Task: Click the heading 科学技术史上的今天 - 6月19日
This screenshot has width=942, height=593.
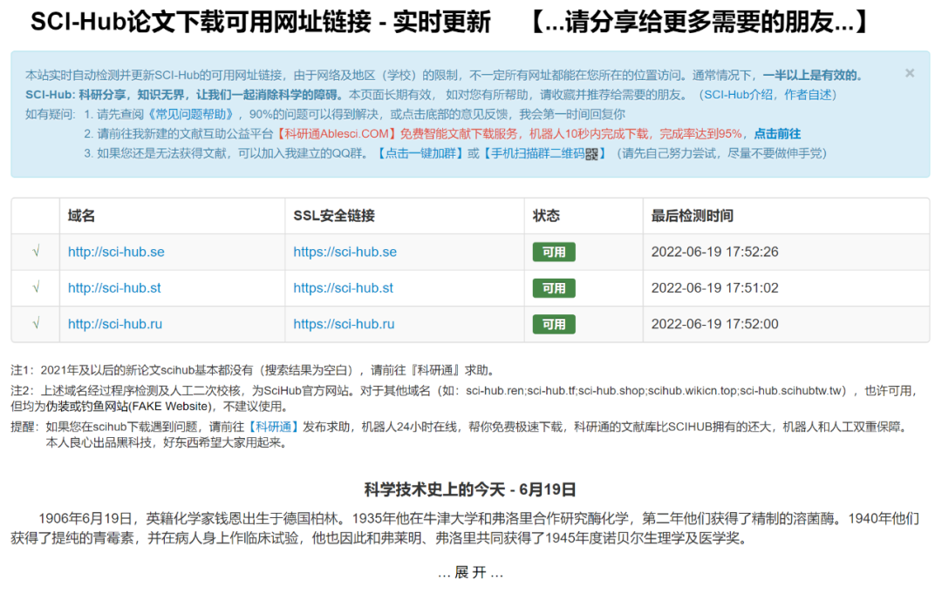Action: coord(470,490)
